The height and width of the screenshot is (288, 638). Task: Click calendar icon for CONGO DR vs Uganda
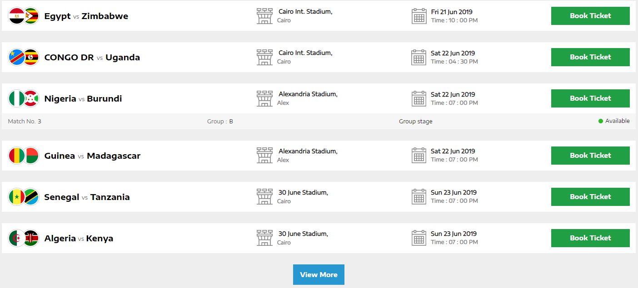point(419,57)
